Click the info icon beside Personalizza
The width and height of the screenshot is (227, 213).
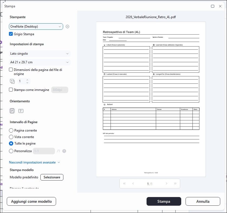64,151
